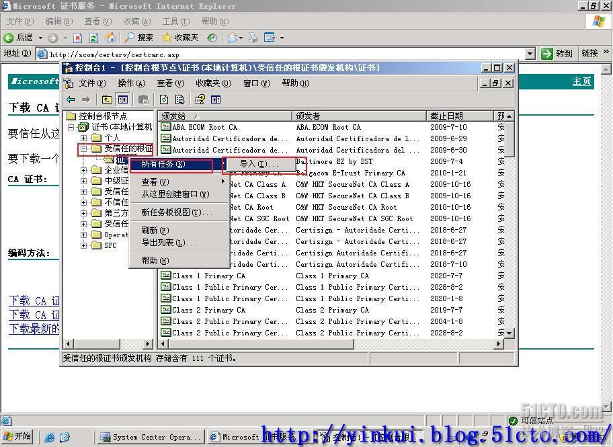
Task: Click the MMC forward arrow toolbar icon
Action: (86, 99)
